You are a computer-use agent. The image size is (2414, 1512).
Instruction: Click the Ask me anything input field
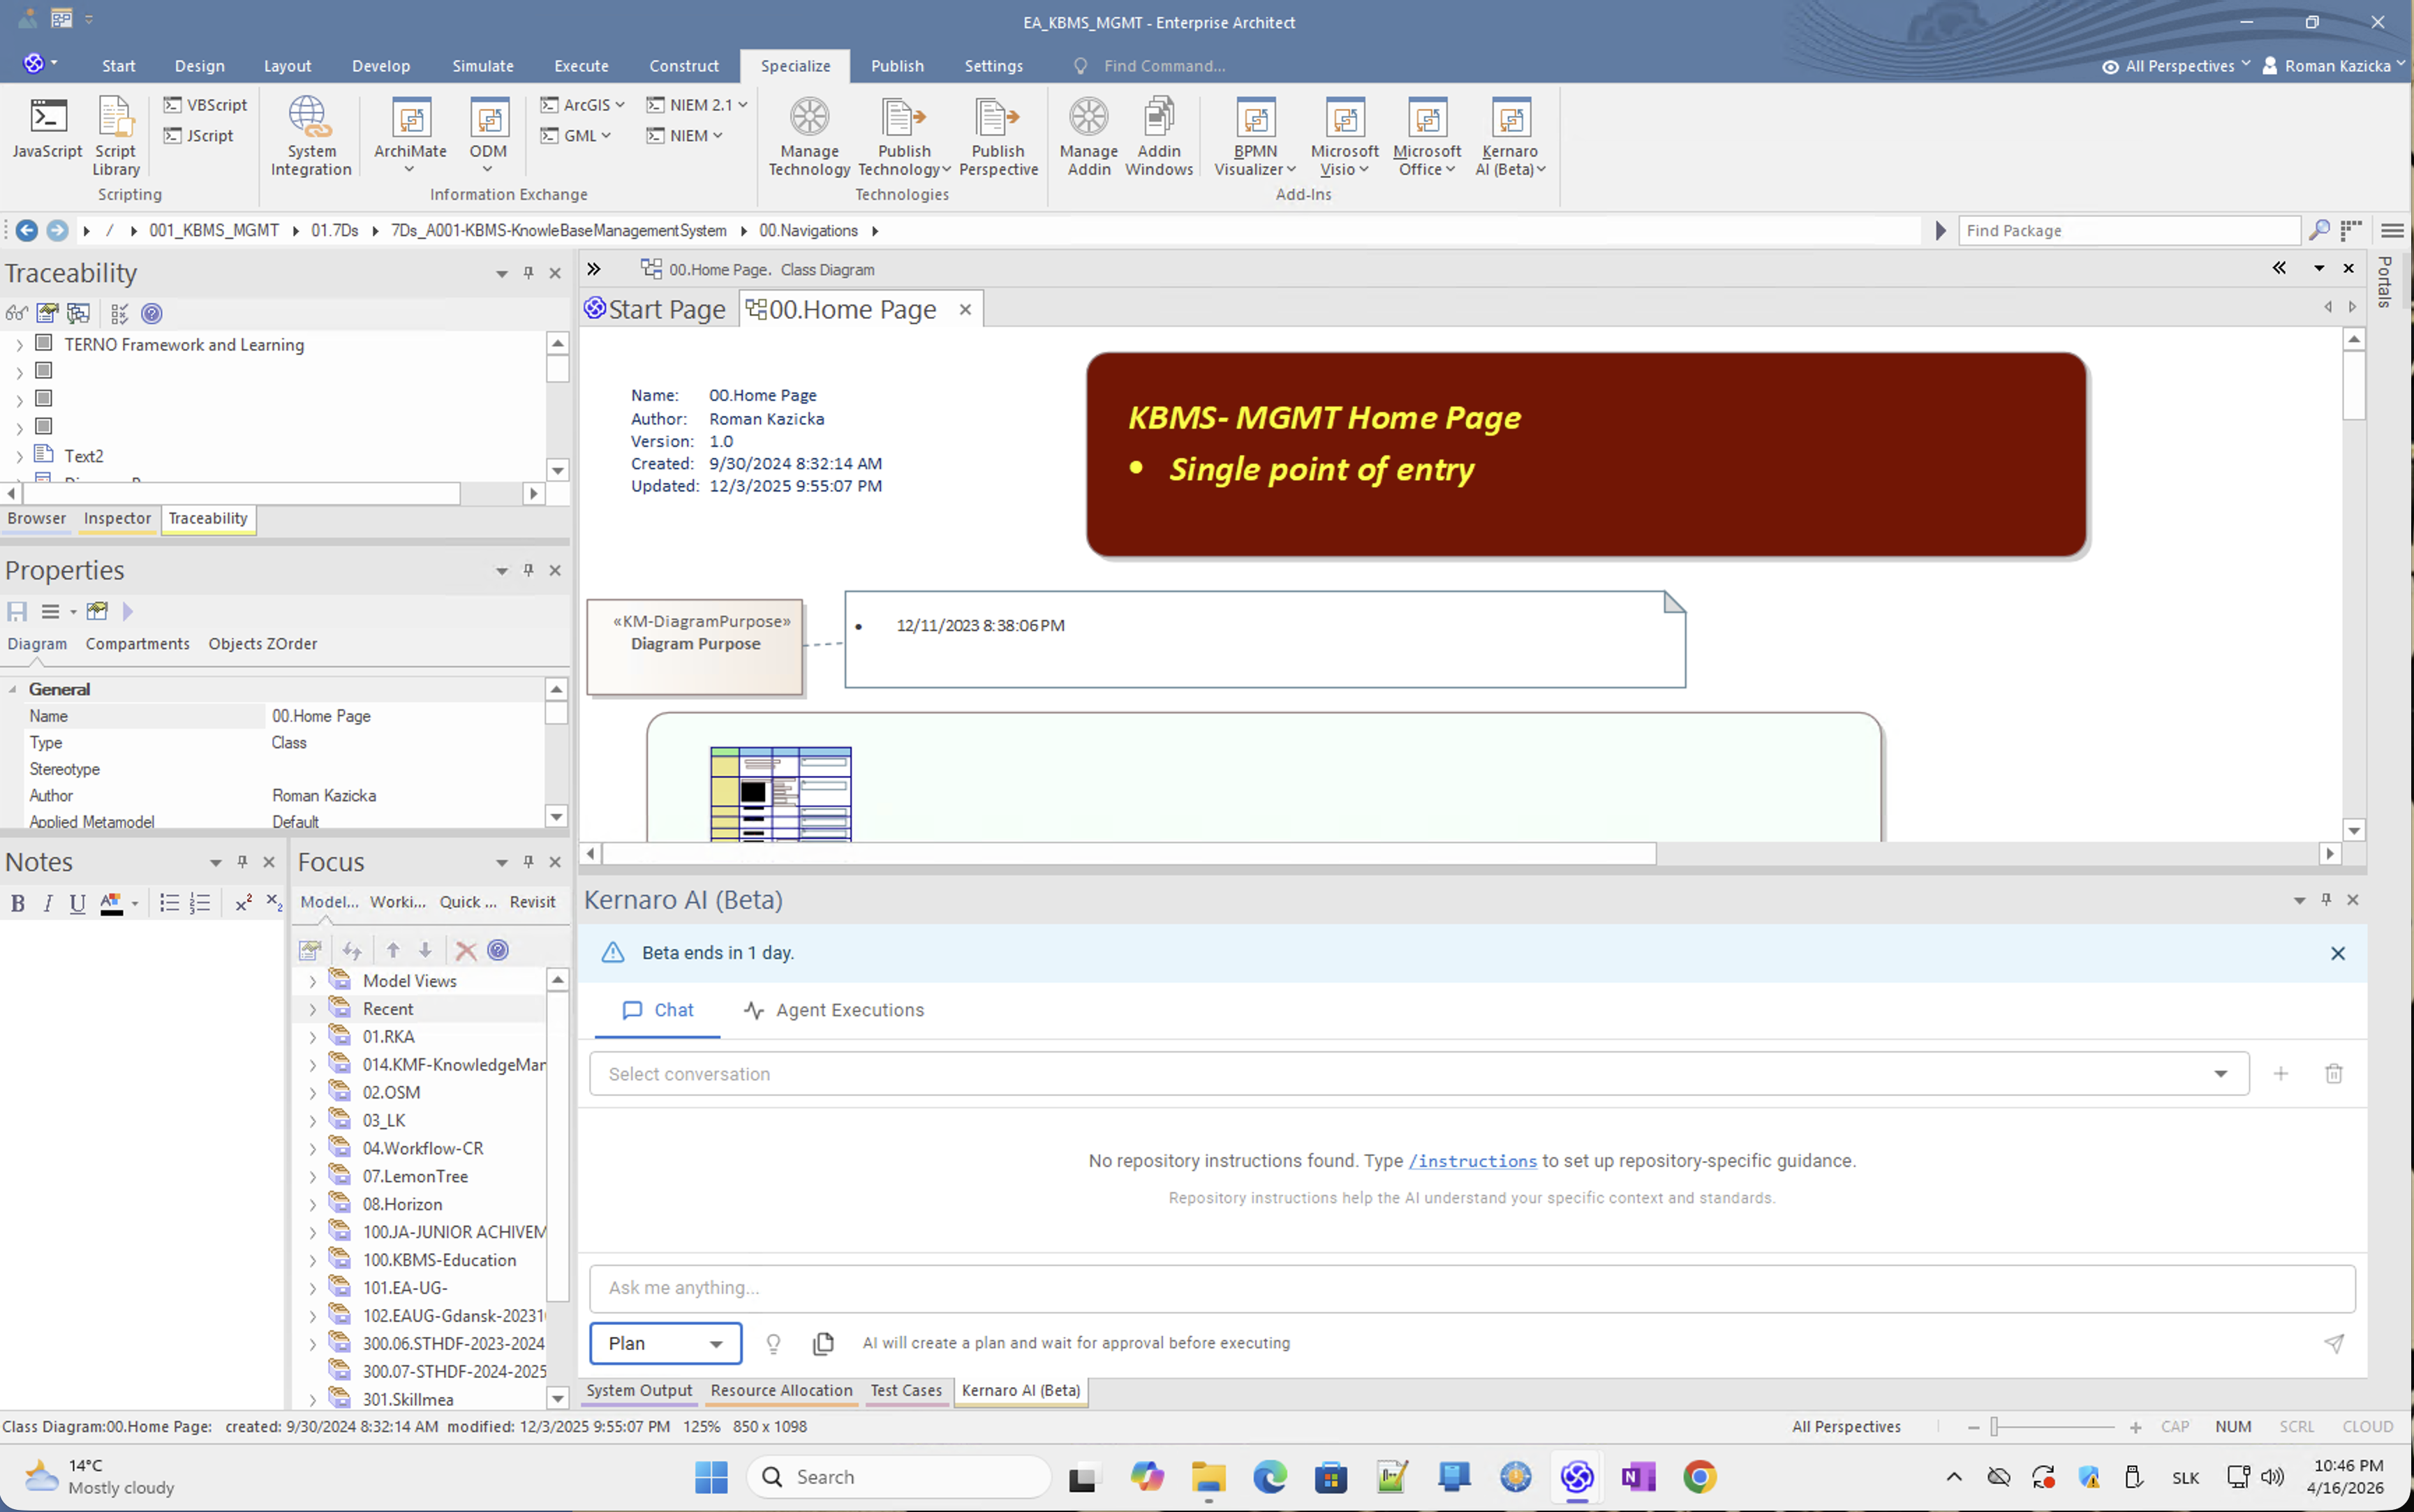[1471, 1288]
